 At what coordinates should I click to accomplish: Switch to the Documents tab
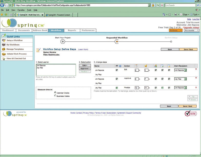pyautogui.click(x=24, y=30)
